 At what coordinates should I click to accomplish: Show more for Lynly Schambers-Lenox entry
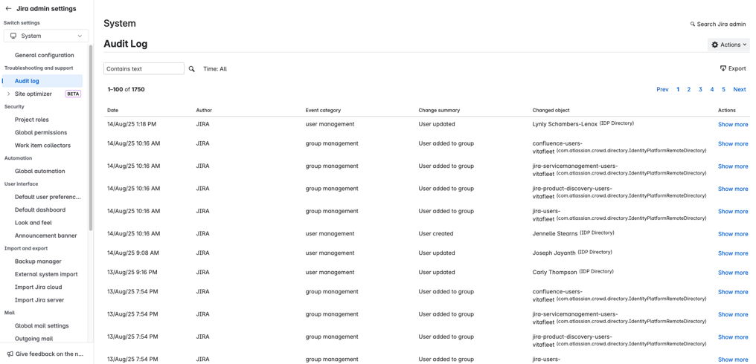[x=732, y=124]
